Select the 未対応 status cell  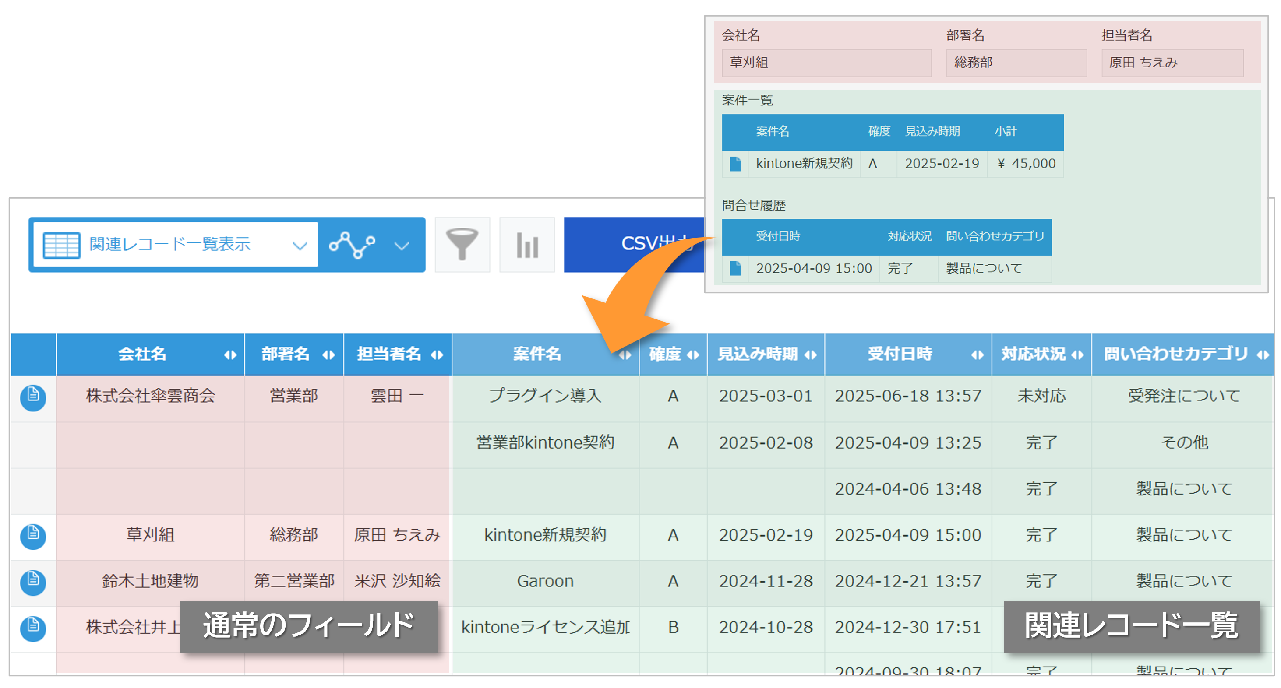1041,398
